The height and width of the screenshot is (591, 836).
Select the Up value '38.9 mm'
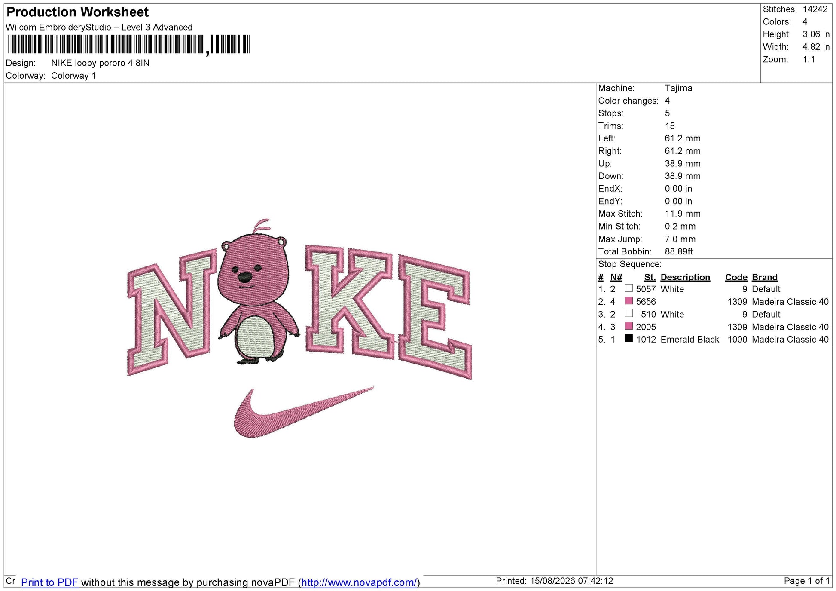pyautogui.click(x=683, y=164)
